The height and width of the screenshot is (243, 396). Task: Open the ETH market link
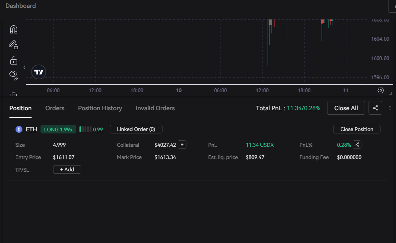[31, 129]
